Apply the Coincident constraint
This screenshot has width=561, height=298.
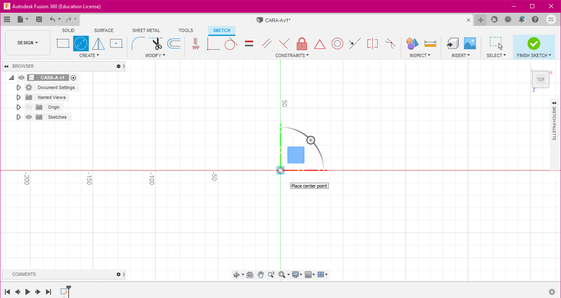click(x=214, y=43)
